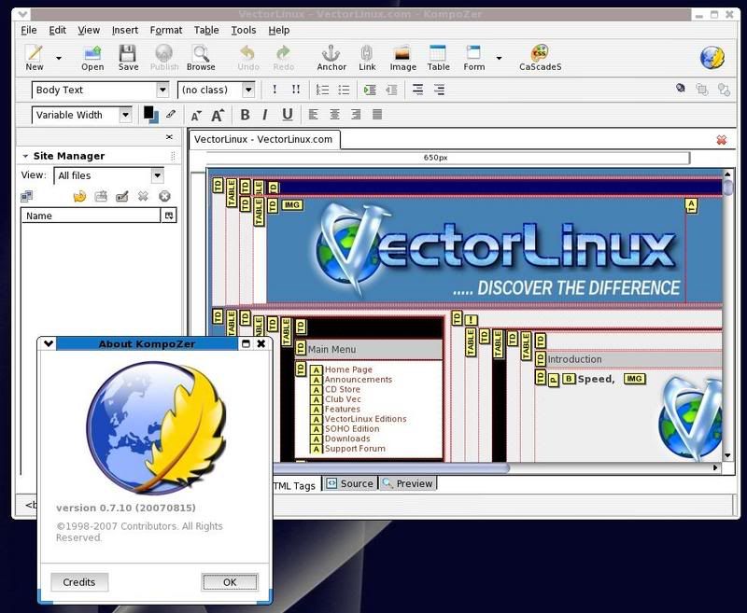Click the Home Page link in Main Menu
The width and height of the screenshot is (747, 613).
coord(348,369)
